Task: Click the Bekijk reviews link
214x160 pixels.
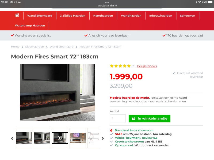Action: 147,66
